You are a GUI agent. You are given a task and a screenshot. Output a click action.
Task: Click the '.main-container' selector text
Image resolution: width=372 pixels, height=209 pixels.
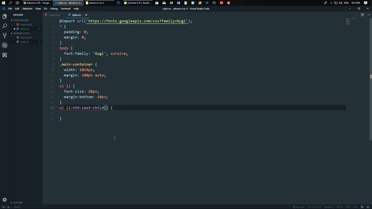(x=76, y=64)
